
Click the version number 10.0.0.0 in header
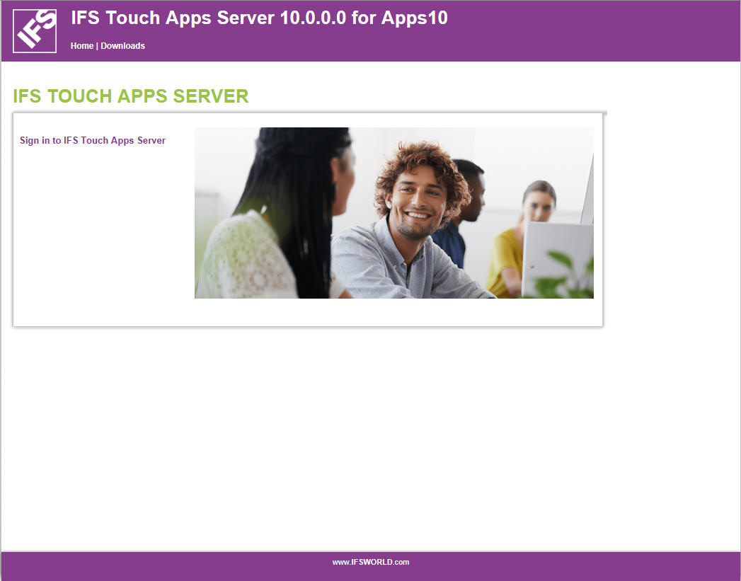click(x=314, y=18)
